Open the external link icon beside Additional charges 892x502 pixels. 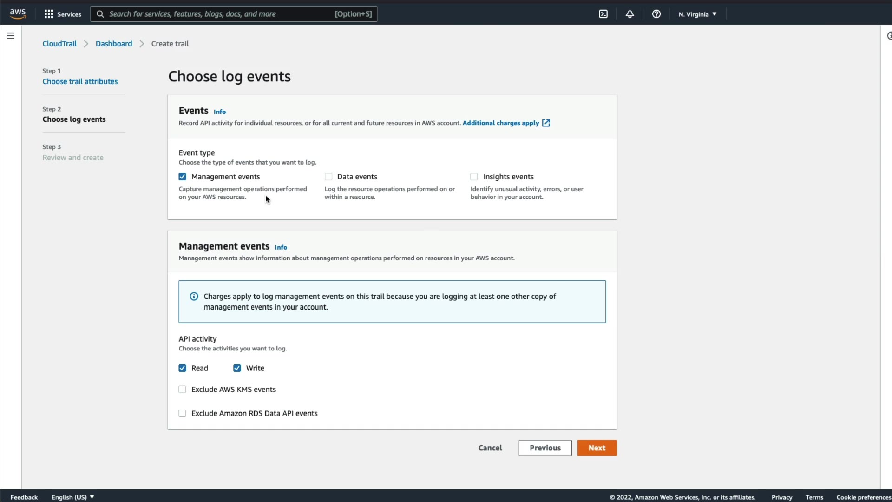[546, 123]
